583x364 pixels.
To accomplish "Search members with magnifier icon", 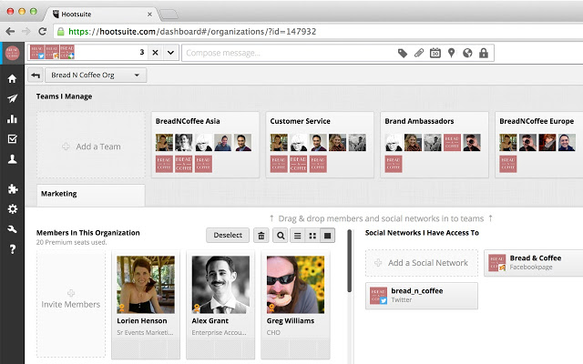I will coord(281,236).
